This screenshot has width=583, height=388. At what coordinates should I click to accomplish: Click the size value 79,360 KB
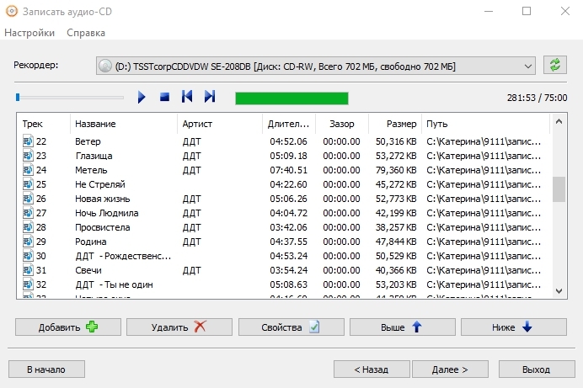tap(396, 170)
